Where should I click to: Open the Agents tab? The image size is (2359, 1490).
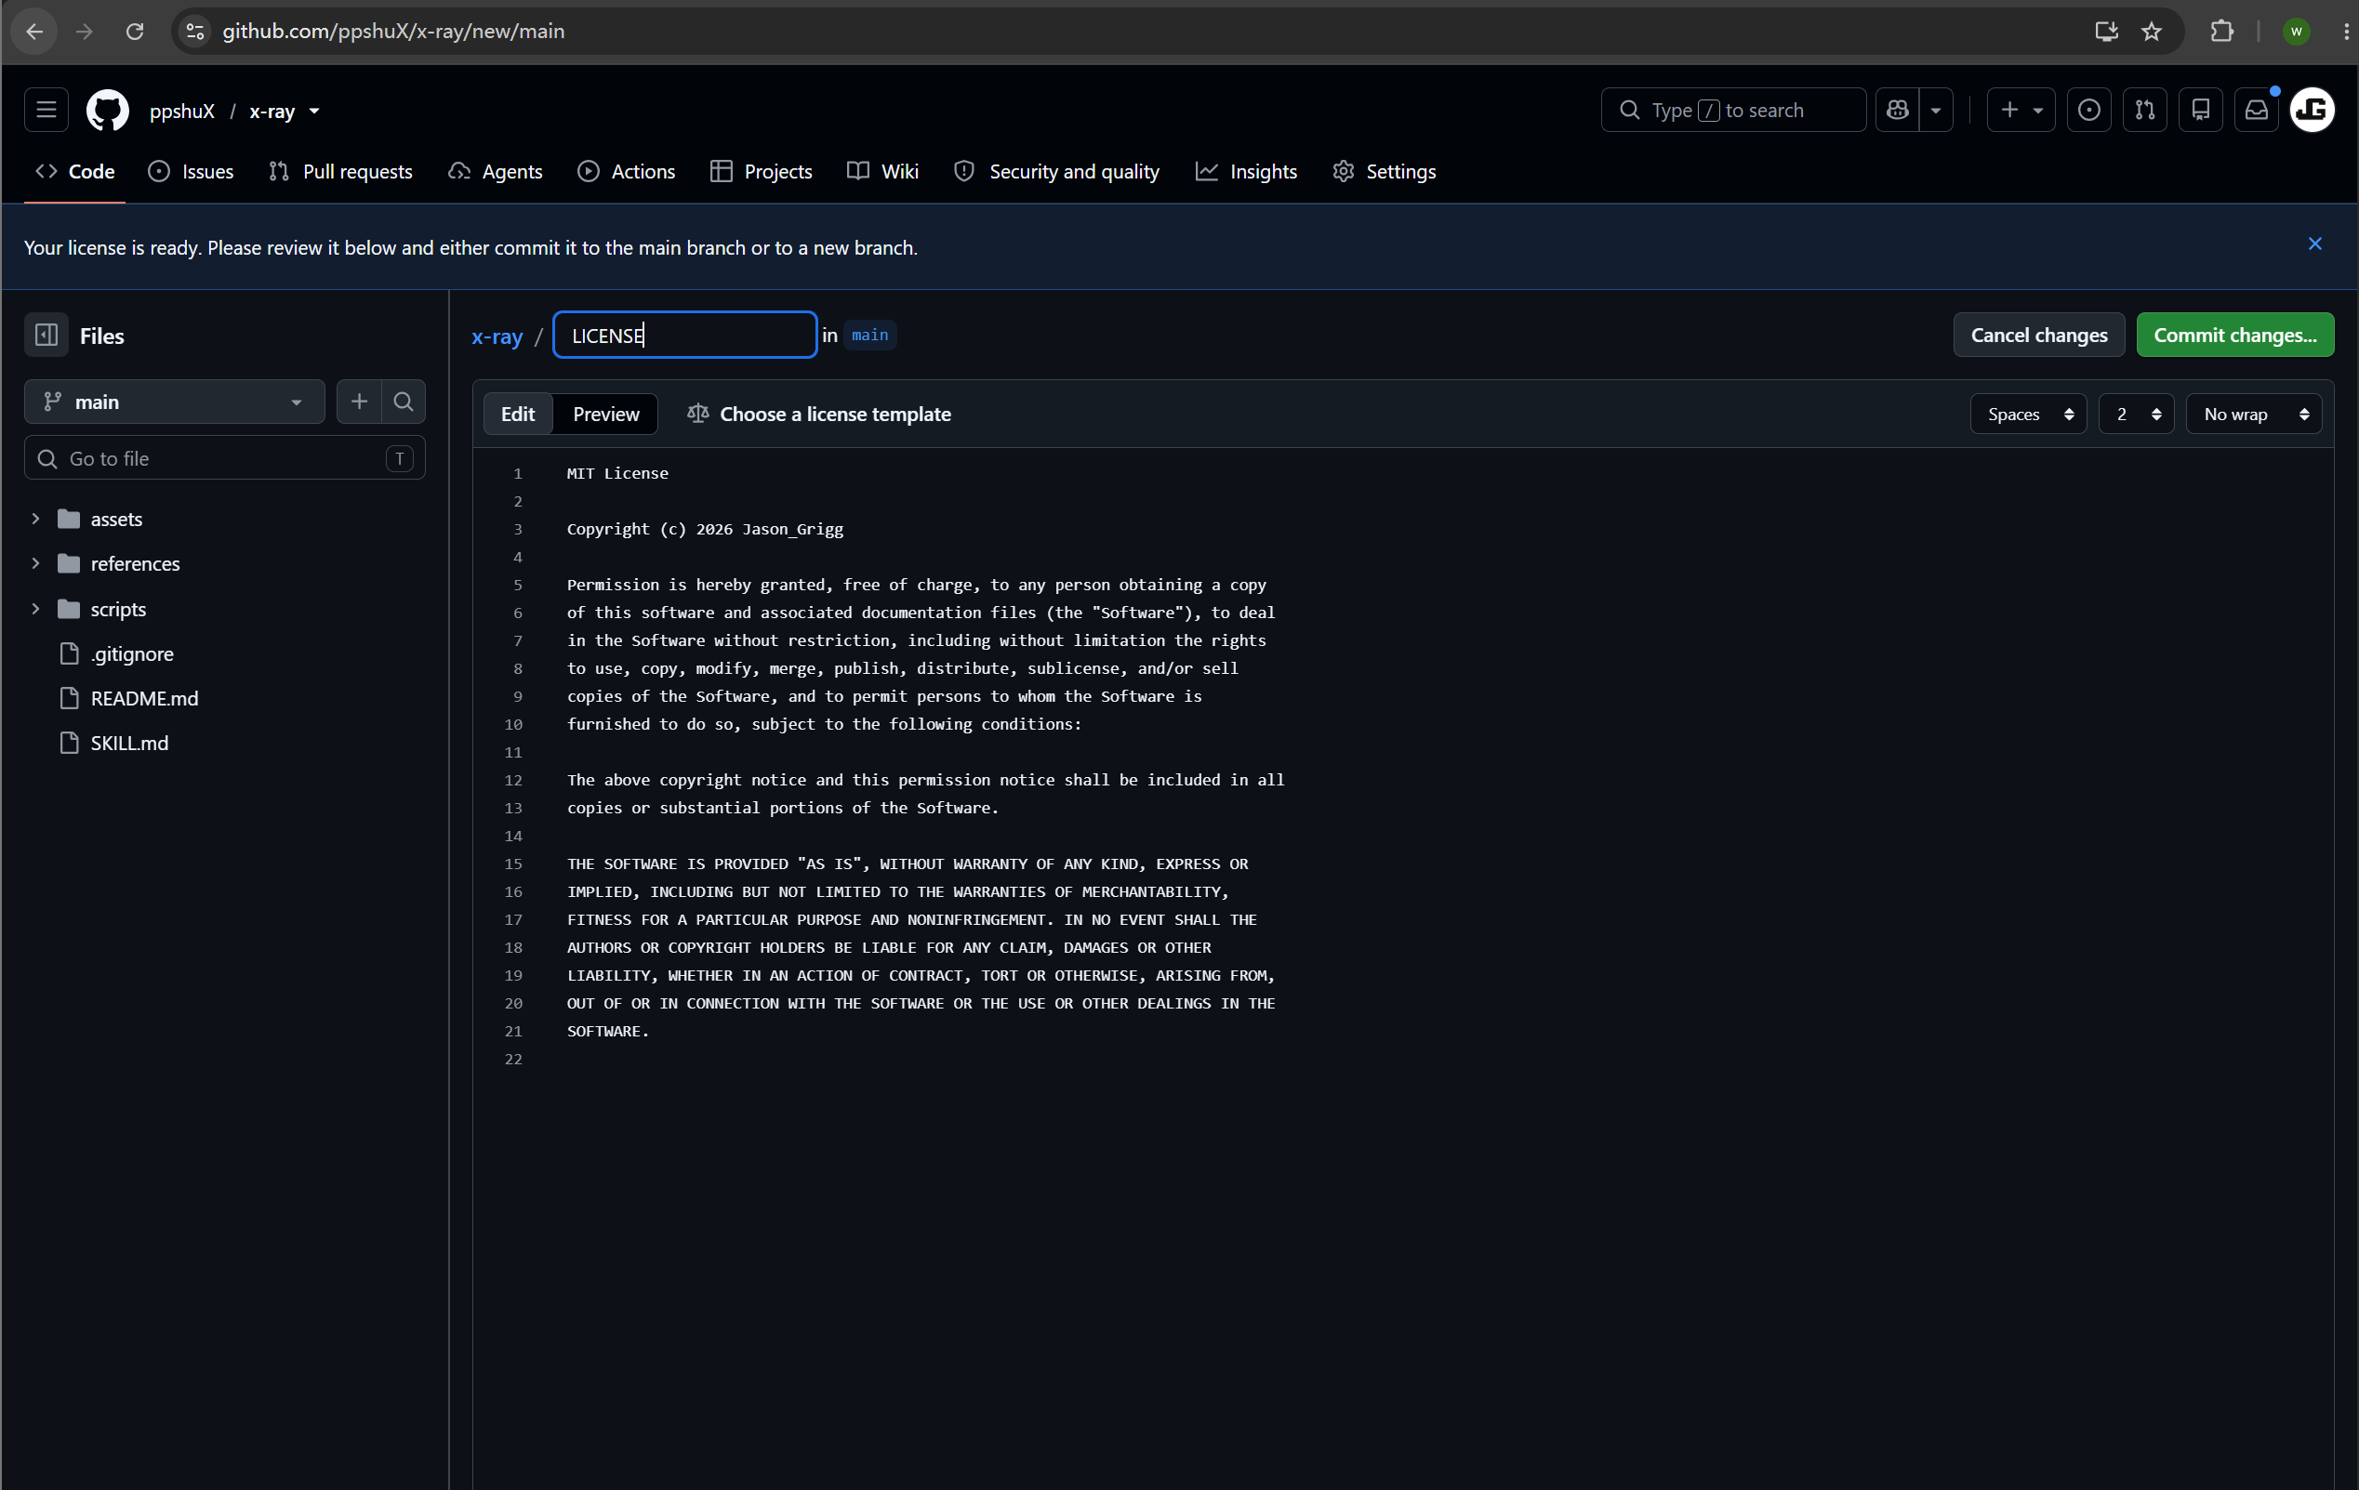496,171
